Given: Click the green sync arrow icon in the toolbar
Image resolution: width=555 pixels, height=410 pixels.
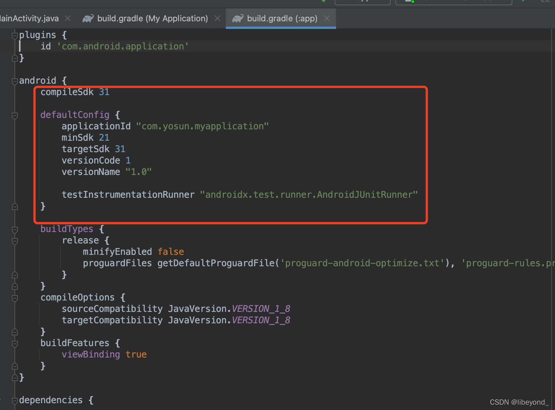Looking at the screenshot, I should tap(323, 1).
